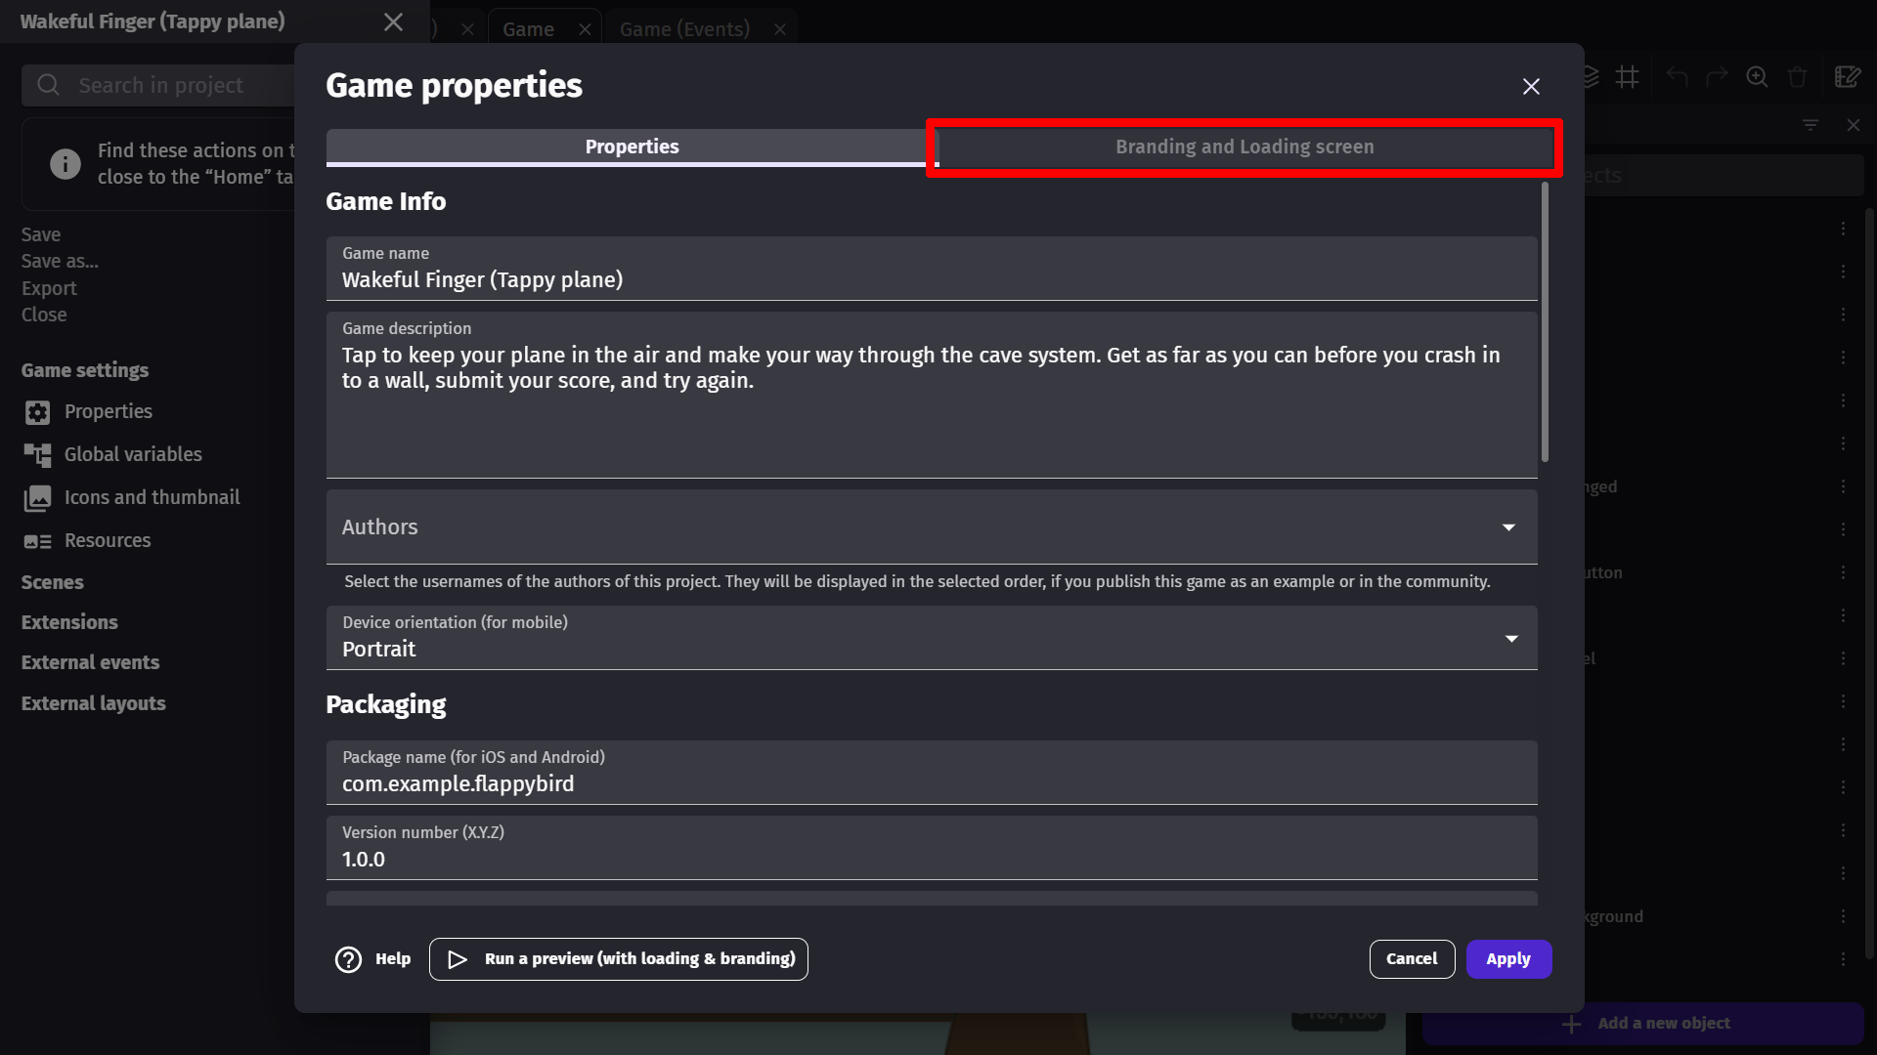Screen dimensions: 1877x1055
Task: Click the Help button
Action: pyautogui.click(x=373, y=959)
